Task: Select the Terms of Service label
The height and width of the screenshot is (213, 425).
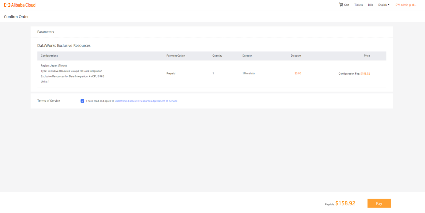Action: coord(49,101)
